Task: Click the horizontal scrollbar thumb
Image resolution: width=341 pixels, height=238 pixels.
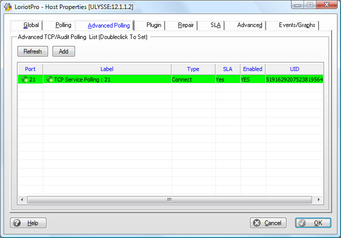Action: tap(169, 199)
